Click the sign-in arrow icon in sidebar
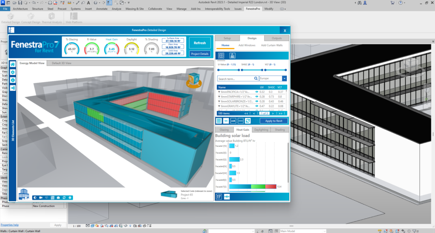The height and width of the screenshot is (233, 435). pyautogui.click(x=13, y=88)
